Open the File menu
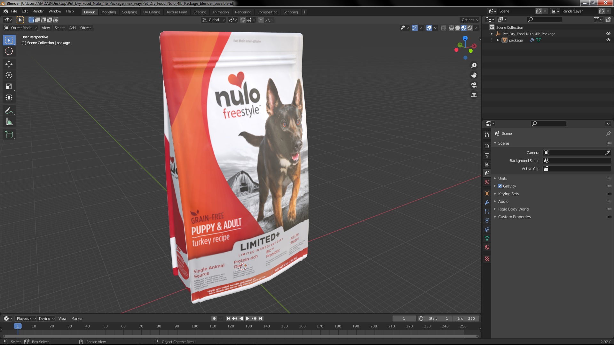 coord(14,11)
